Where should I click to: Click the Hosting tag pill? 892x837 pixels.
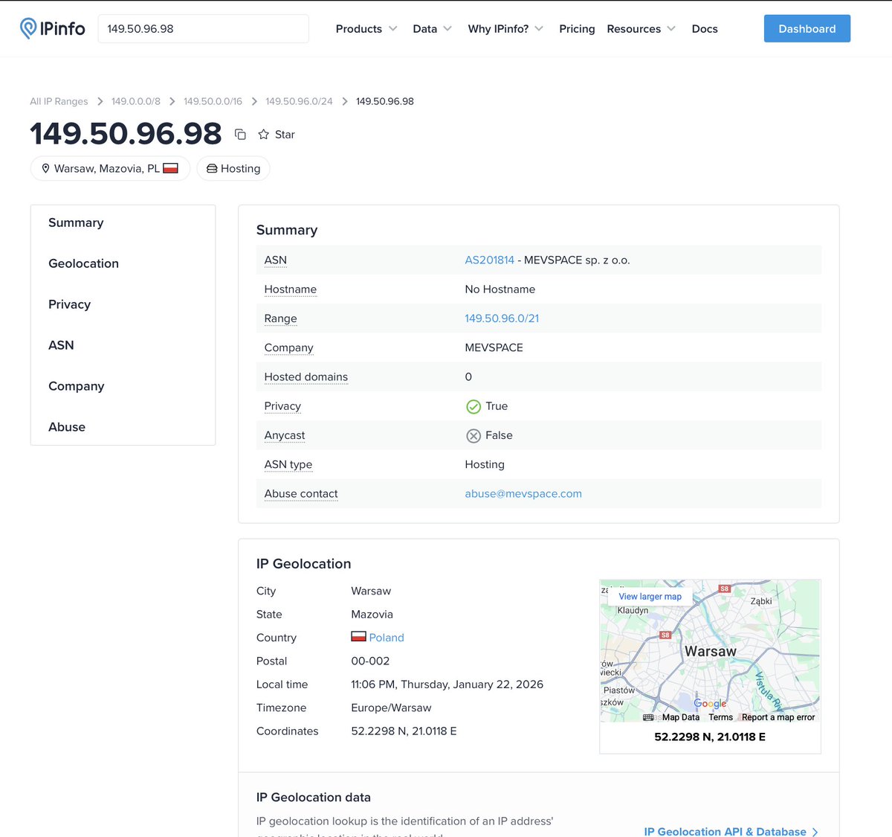click(x=233, y=169)
